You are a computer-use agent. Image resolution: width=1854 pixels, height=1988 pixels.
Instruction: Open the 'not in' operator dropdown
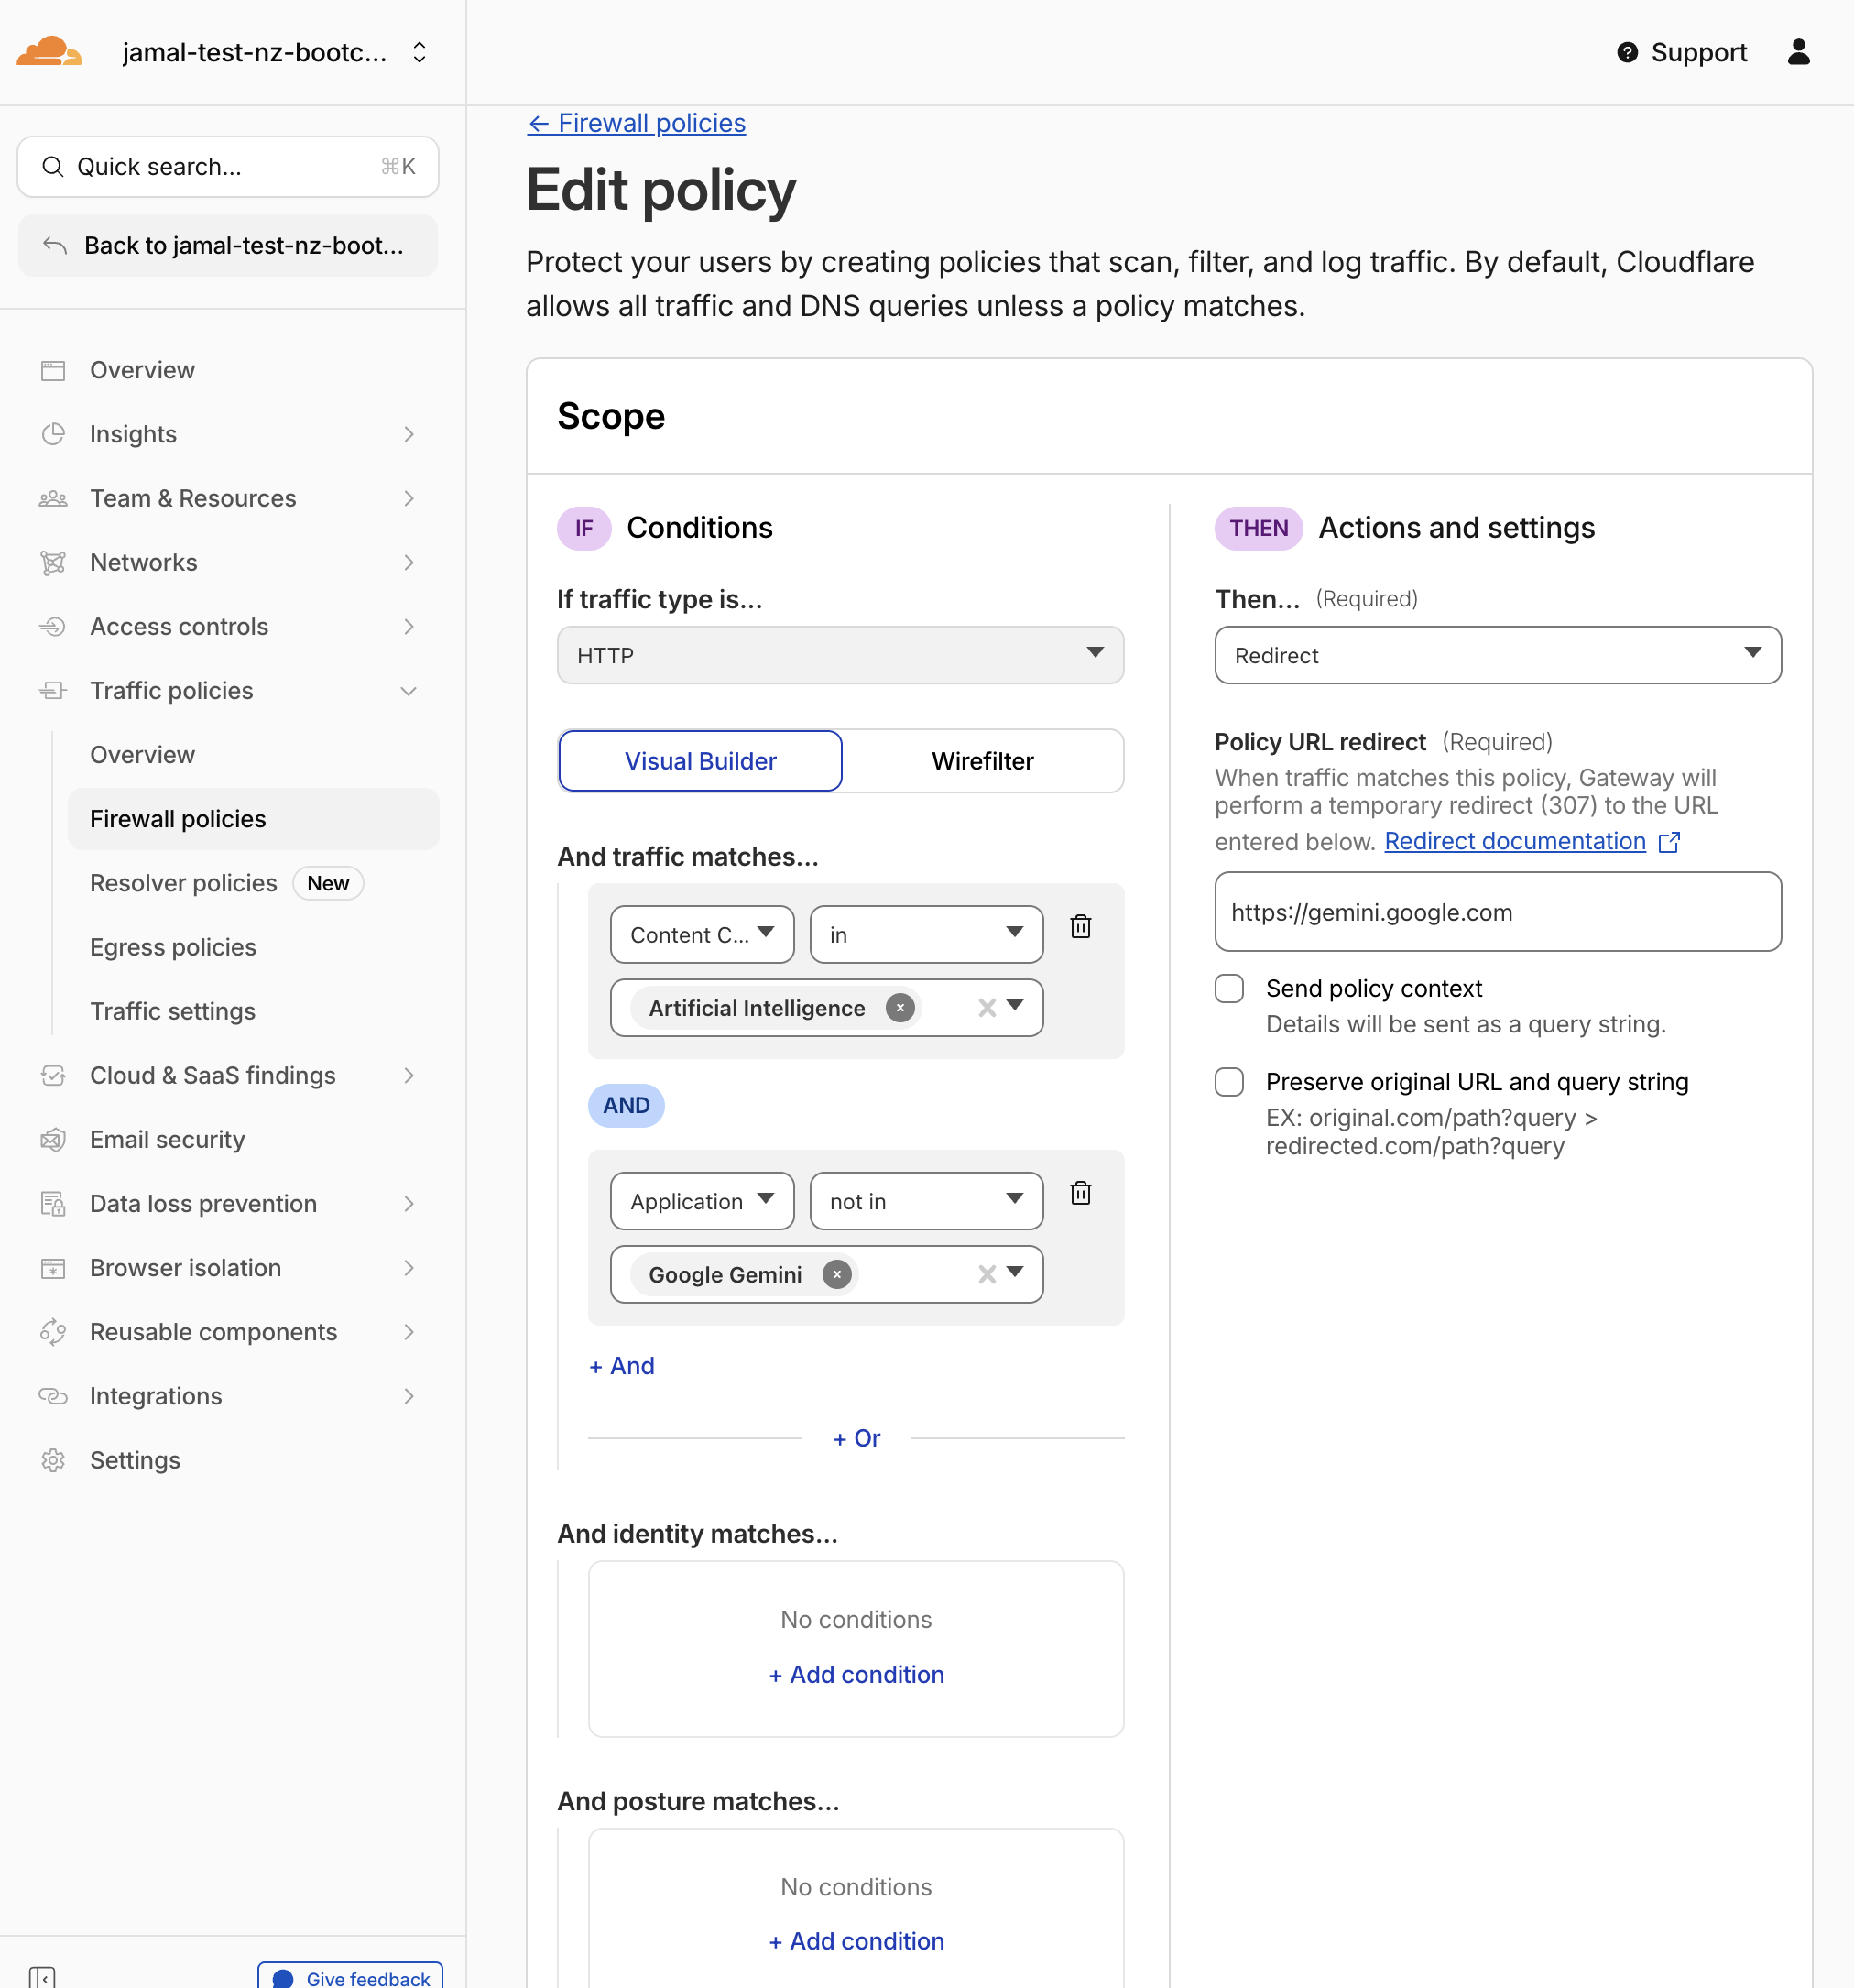[926, 1201]
